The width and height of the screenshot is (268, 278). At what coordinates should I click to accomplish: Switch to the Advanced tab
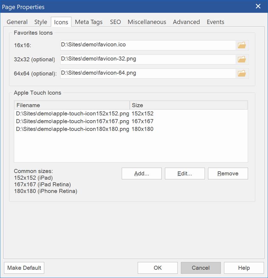(x=186, y=22)
